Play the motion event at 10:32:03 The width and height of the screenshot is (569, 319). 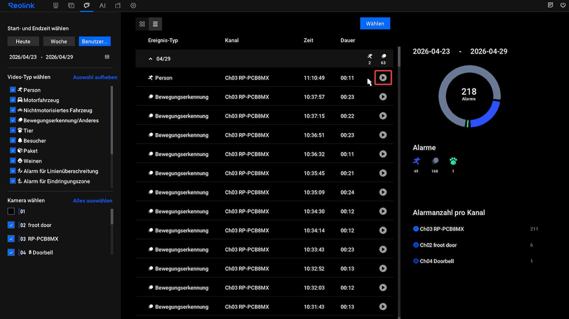[x=383, y=288]
